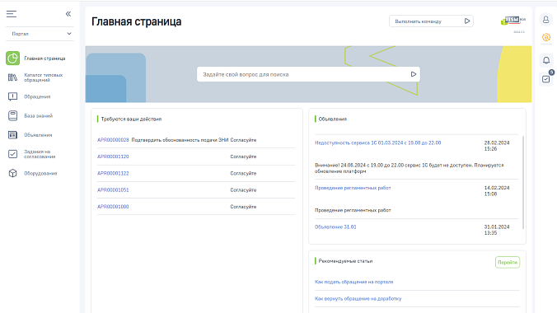Open article Как вернуть обращение на доработку

click(x=358, y=298)
